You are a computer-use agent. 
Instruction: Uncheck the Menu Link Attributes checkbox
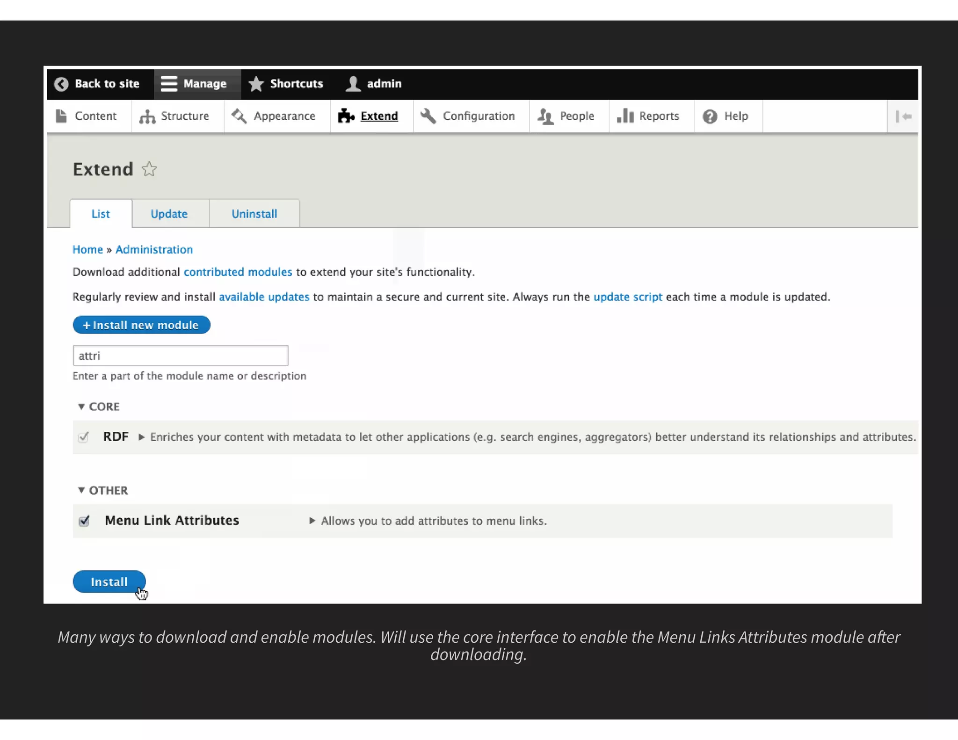click(x=84, y=521)
